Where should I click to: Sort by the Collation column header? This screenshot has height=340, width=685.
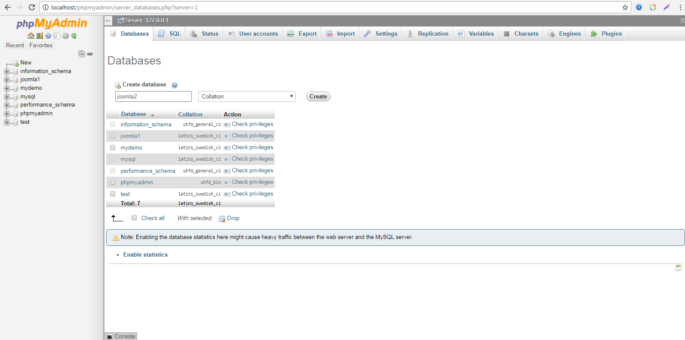(x=190, y=115)
